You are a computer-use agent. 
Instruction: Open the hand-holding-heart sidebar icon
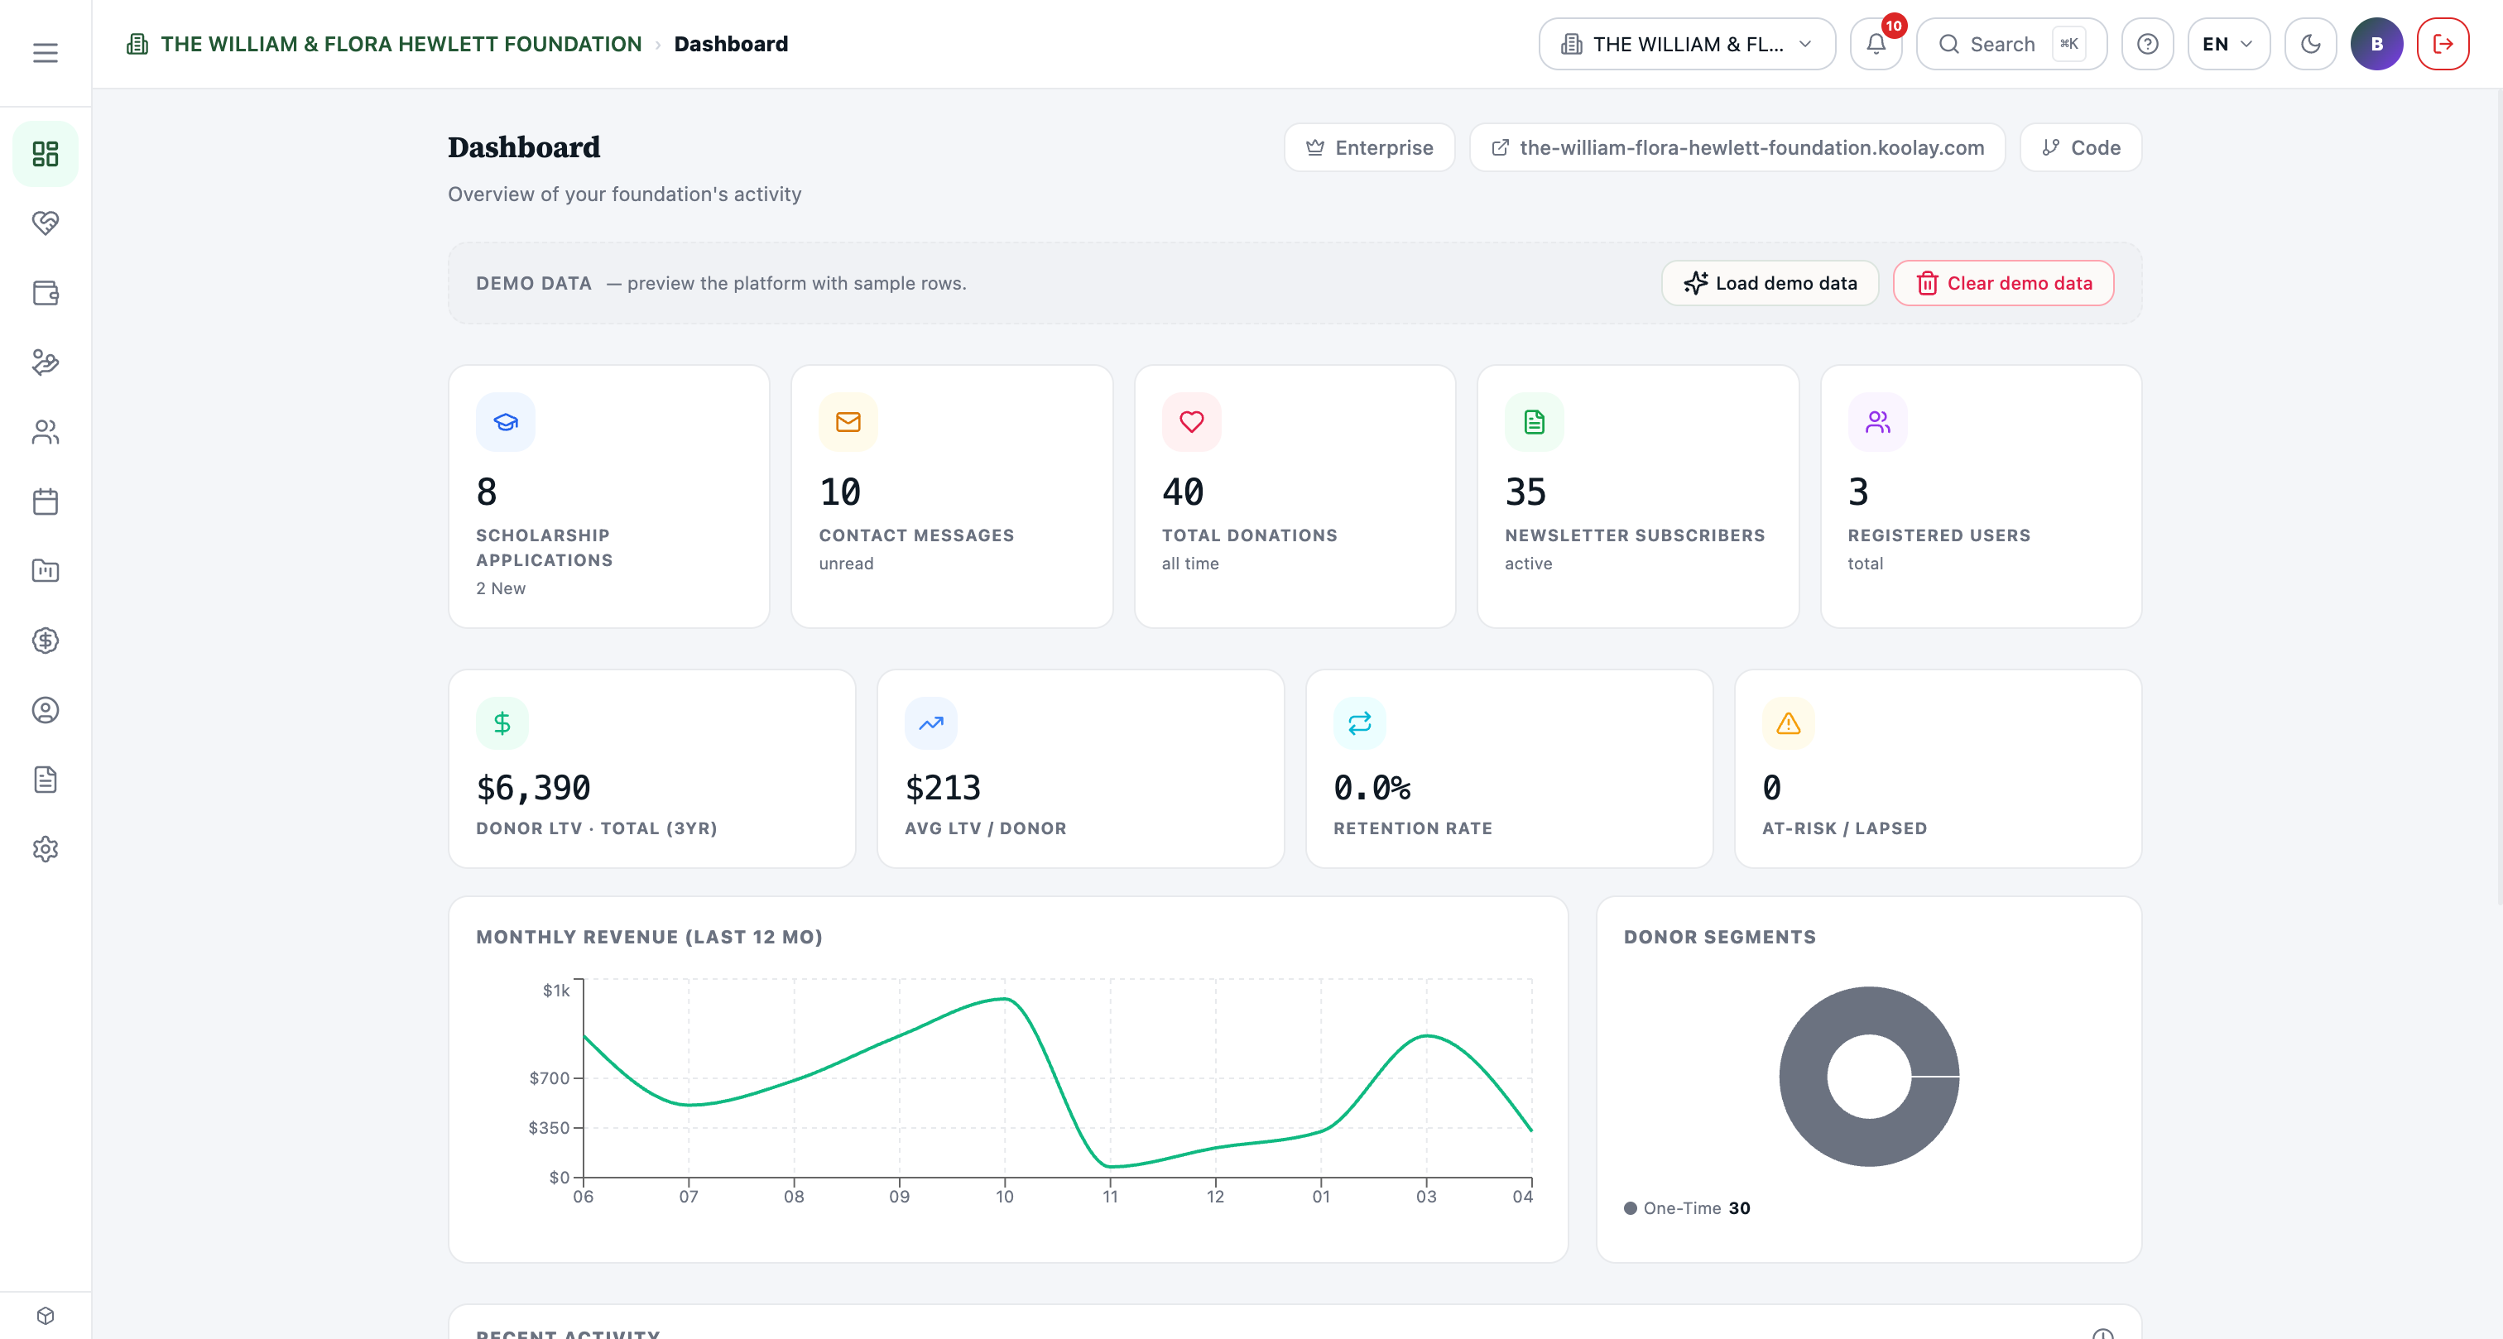click(45, 362)
